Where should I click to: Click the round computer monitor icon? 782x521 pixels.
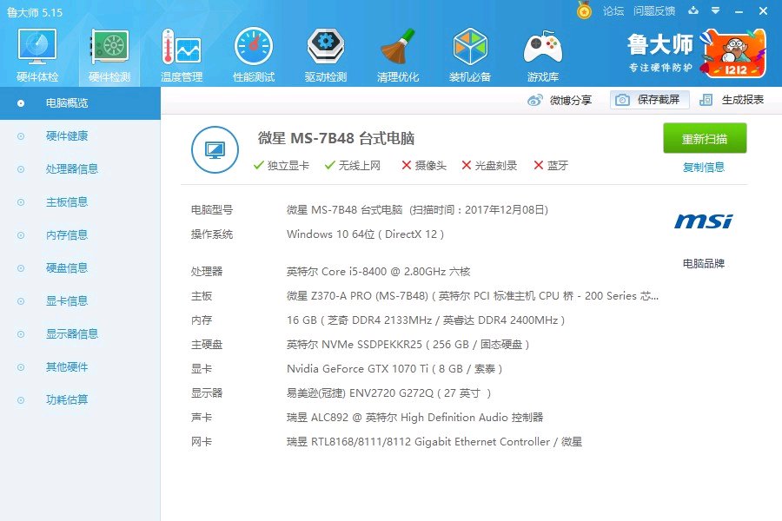(x=215, y=149)
